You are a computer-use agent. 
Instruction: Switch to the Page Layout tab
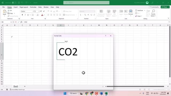pyautogui.click(x=24, y=7)
